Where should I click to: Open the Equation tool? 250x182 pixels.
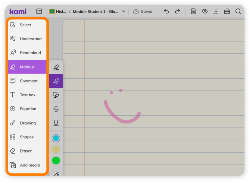pos(27,109)
